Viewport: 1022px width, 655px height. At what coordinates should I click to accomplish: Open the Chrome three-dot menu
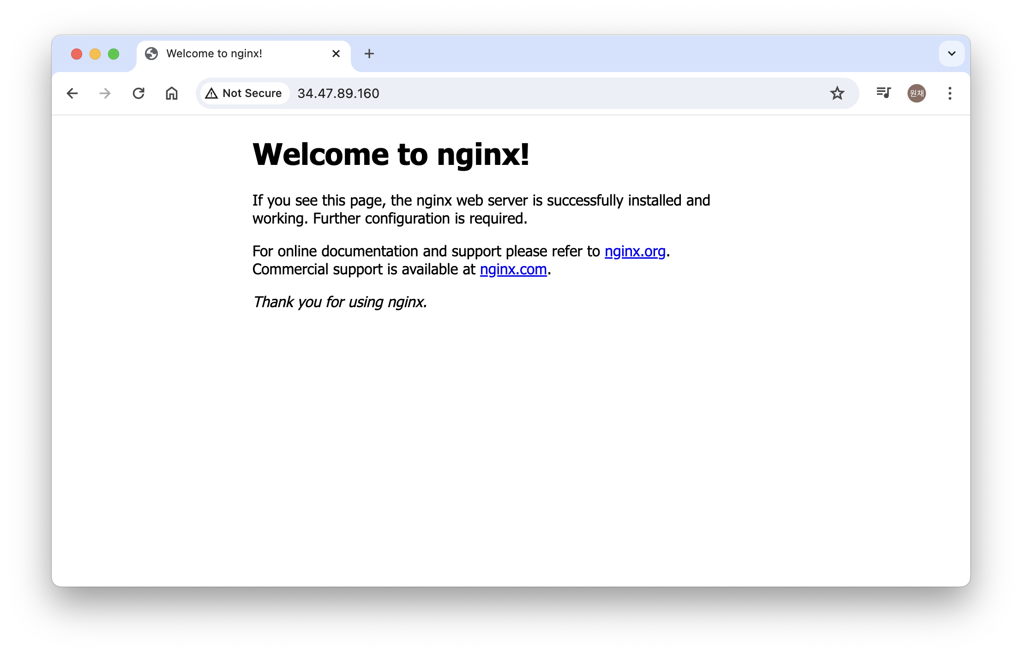pos(950,93)
